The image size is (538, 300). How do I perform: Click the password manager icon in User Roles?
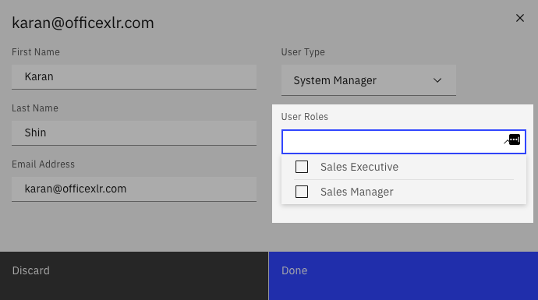pos(515,139)
